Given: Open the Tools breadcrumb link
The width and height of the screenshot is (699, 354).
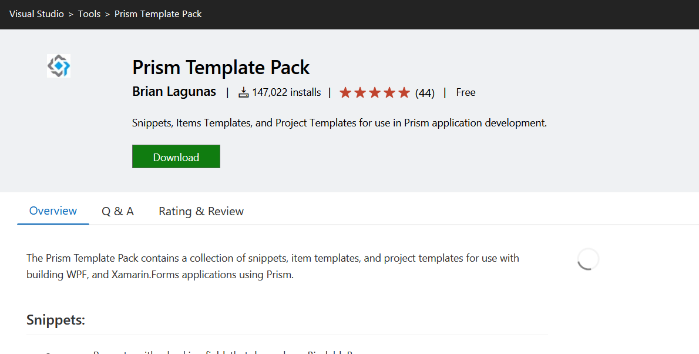Looking at the screenshot, I should [89, 14].
